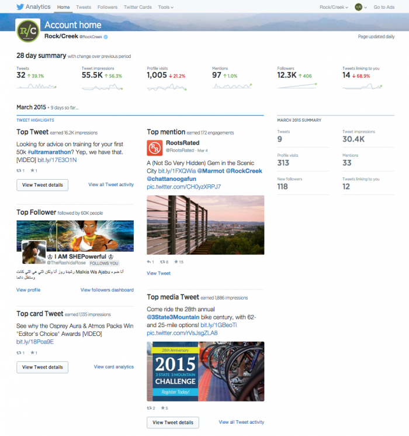Switch to the Tweets tab
Screen dimensions: 409x436
[x=84, y=7]
